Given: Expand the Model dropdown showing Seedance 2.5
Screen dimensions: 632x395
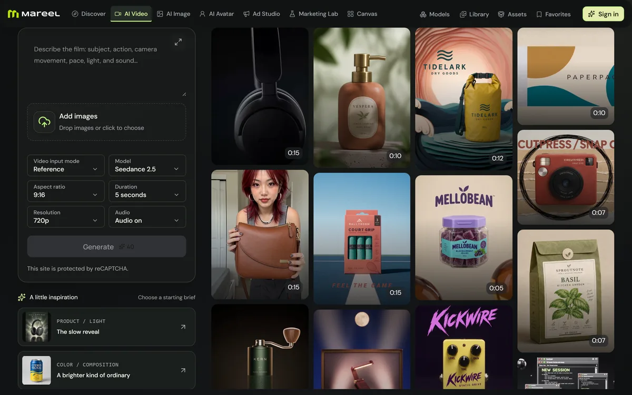Looking at the screenshot, I should pos(147,165).
